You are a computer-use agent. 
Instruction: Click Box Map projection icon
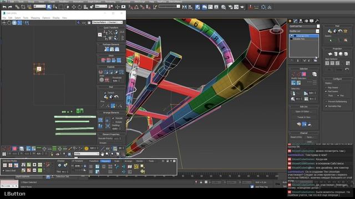point(346,54)
